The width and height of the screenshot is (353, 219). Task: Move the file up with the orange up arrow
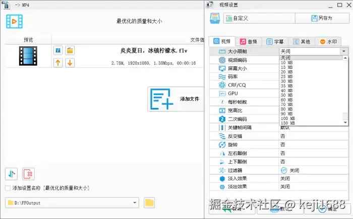pyautogui.click(x=58, y=63)
